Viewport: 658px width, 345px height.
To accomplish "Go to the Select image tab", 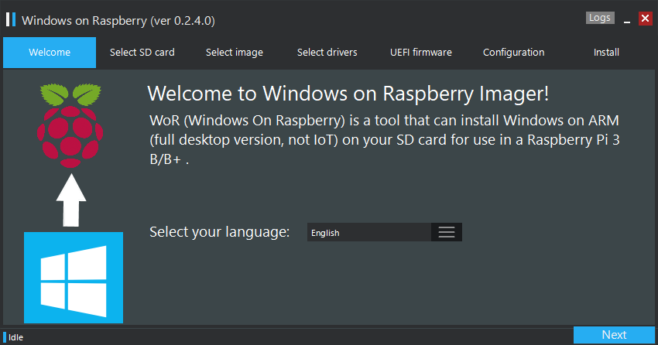I will point(235,53).
